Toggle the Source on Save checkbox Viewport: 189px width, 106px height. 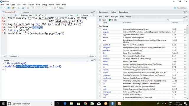click(19, 15)
